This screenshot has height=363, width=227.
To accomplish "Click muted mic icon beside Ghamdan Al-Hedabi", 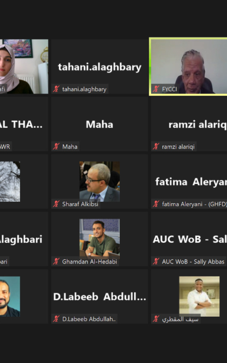I will [x=56, y=261].
